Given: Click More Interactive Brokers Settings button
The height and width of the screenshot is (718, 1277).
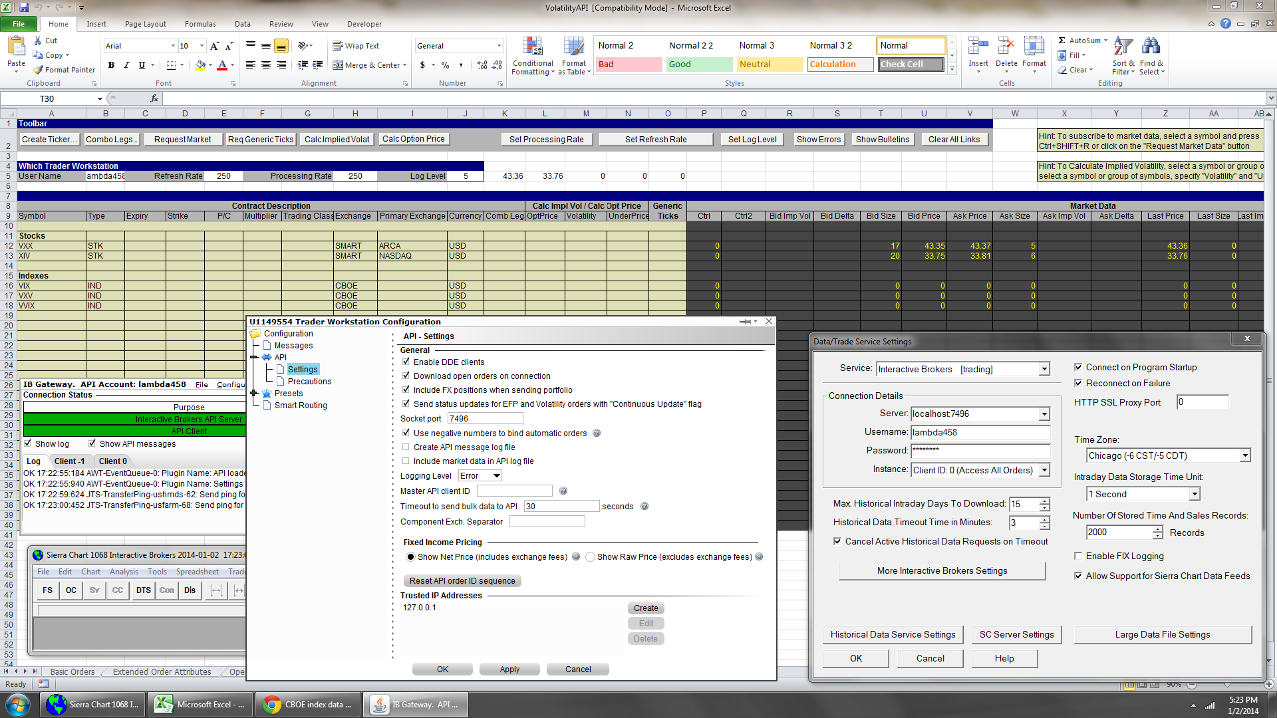Looking at the screenshot, I should 942,571.
